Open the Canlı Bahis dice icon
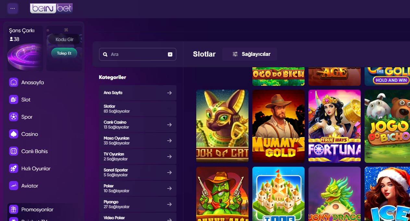This screenshot has width=410, height=221. 14,151
